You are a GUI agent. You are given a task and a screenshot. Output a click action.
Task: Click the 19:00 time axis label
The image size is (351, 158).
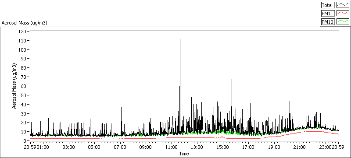coord(274,147)
